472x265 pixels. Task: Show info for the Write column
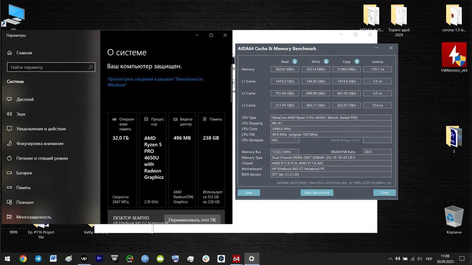(326, 61)
